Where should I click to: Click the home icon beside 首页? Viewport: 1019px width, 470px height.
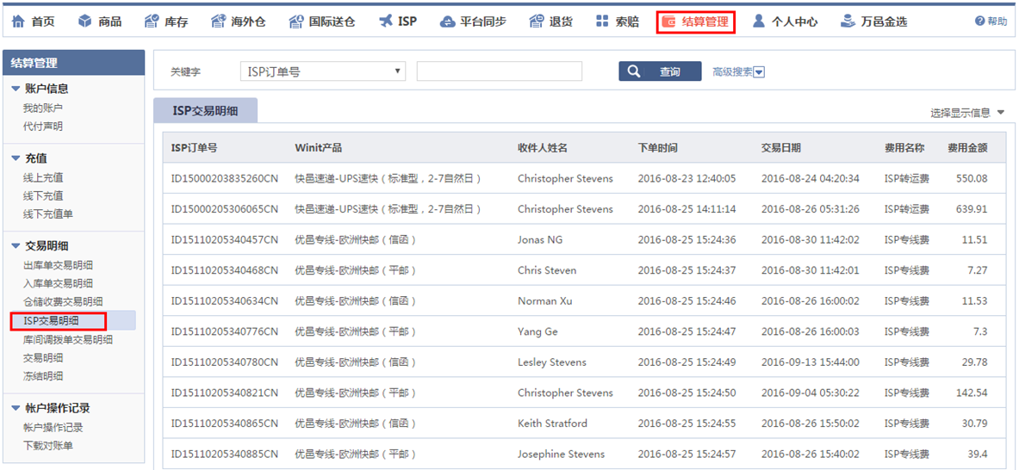pyautogui.click(x=18, y=22)
